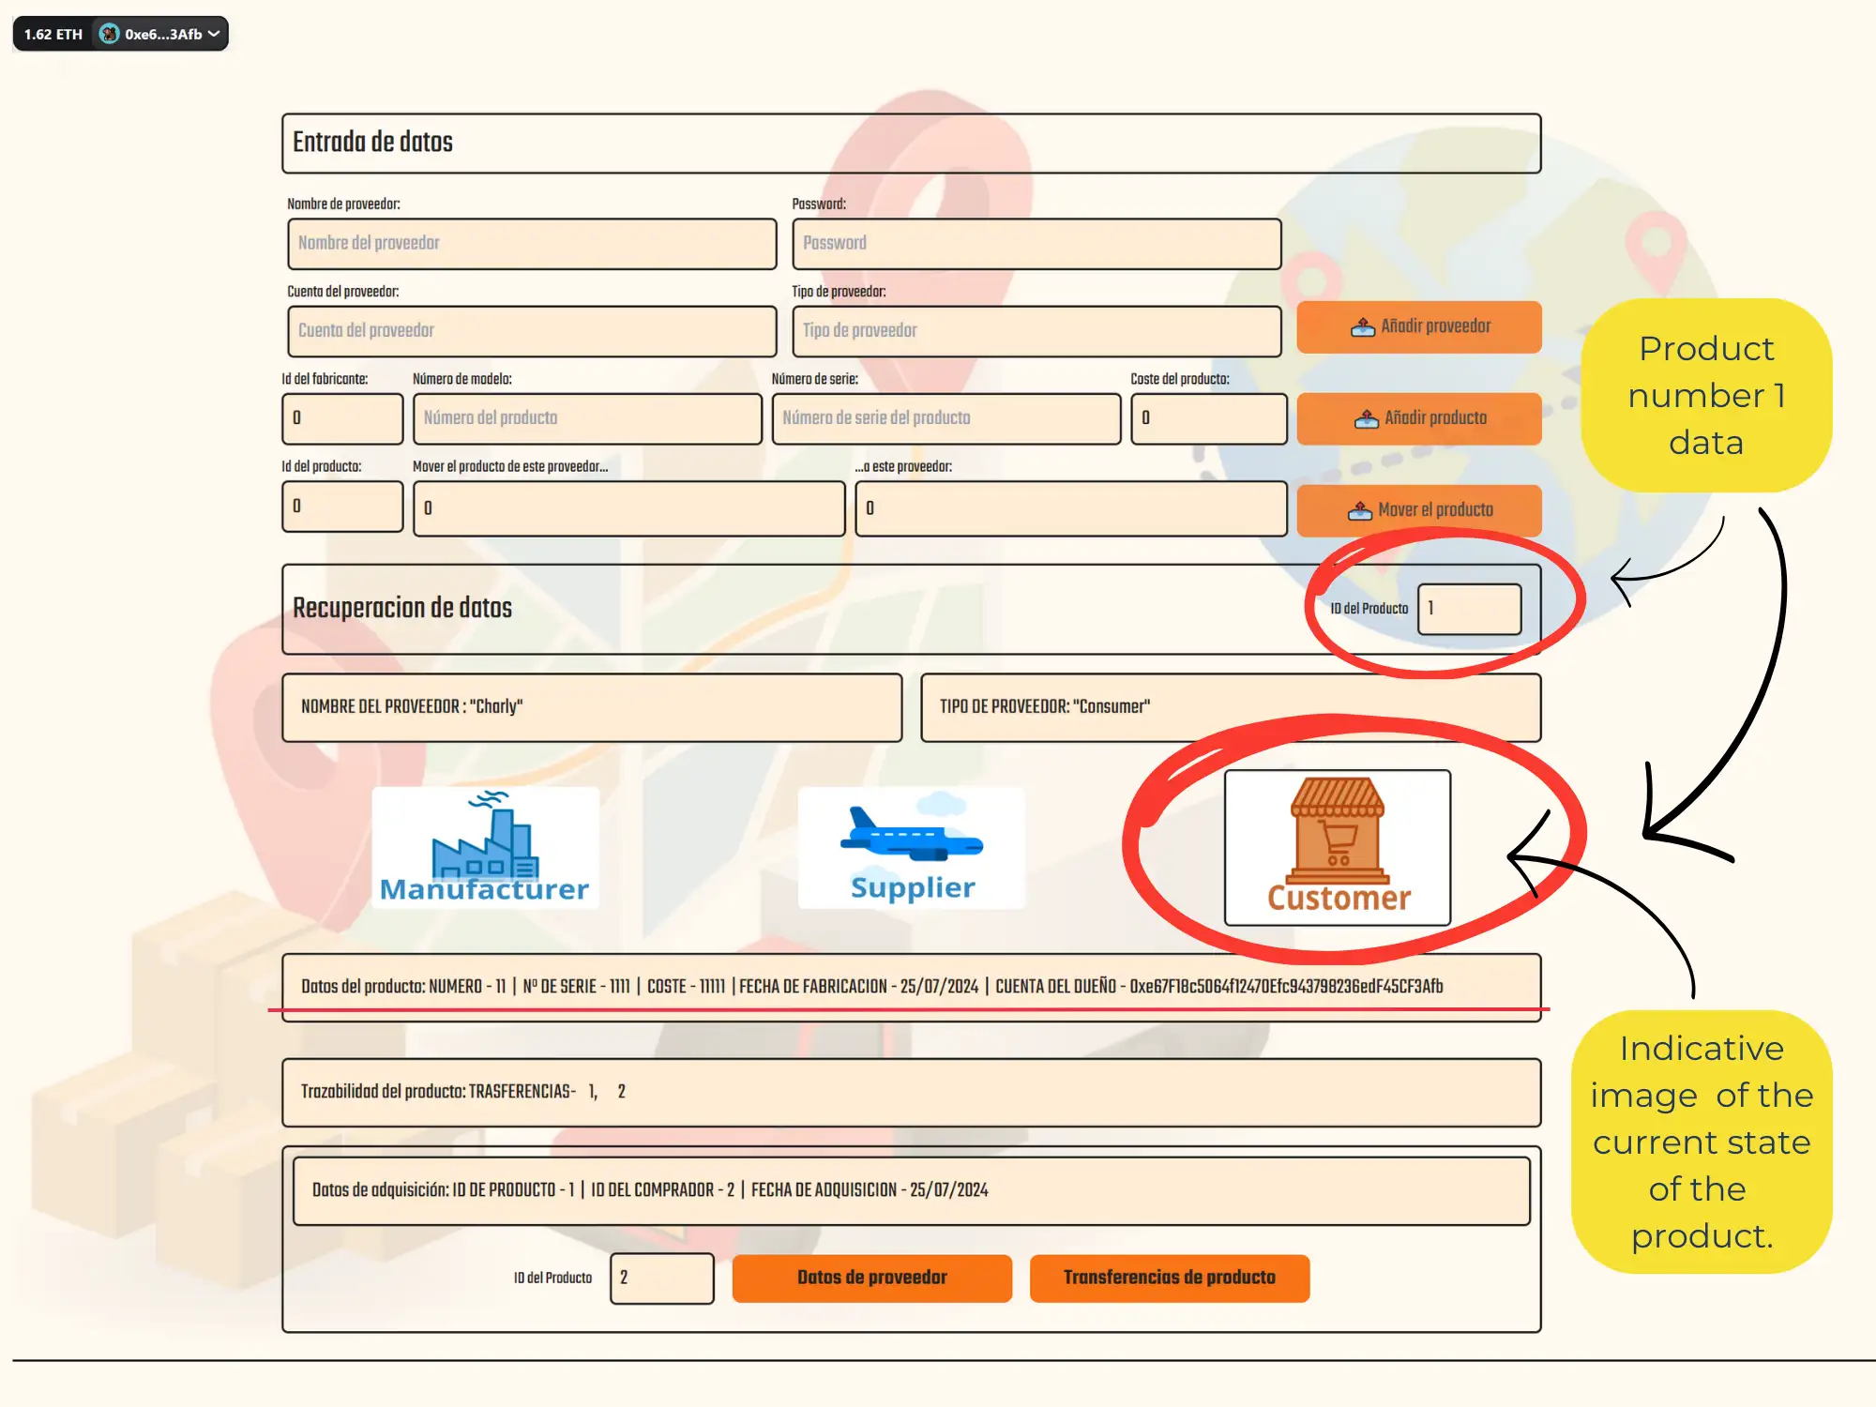Click the bottom ID del Producto field

pos(661,1278)
